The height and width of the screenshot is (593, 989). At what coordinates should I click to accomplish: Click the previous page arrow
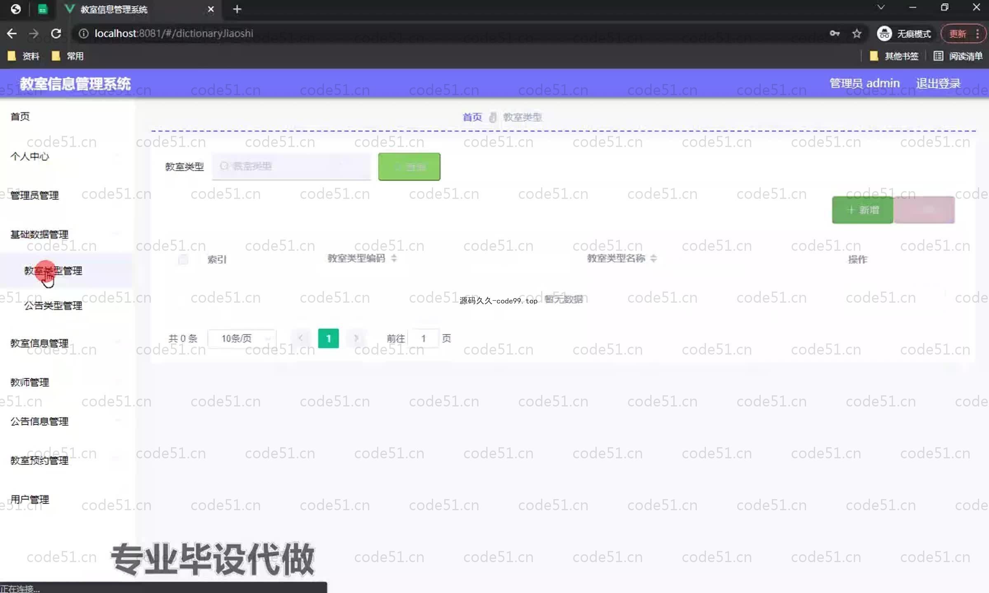coord(301,339)
